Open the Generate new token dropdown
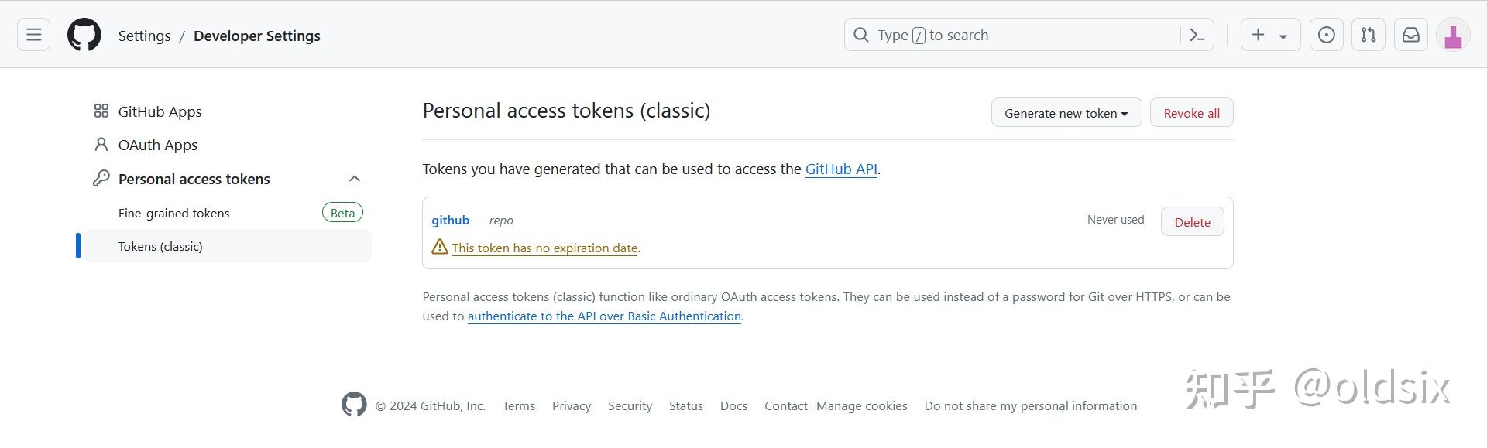1487x448 pixels. (x=1066, y=112)
